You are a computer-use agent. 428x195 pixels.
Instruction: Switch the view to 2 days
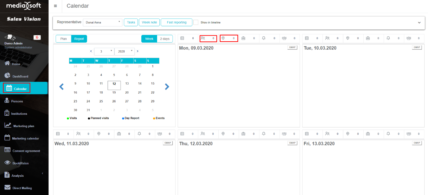165,39
